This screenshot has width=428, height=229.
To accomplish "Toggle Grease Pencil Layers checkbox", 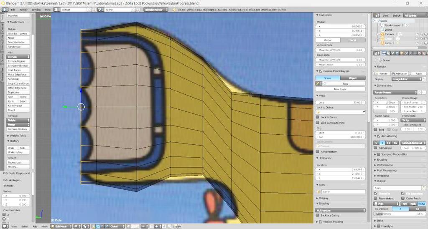I will 321,71.
